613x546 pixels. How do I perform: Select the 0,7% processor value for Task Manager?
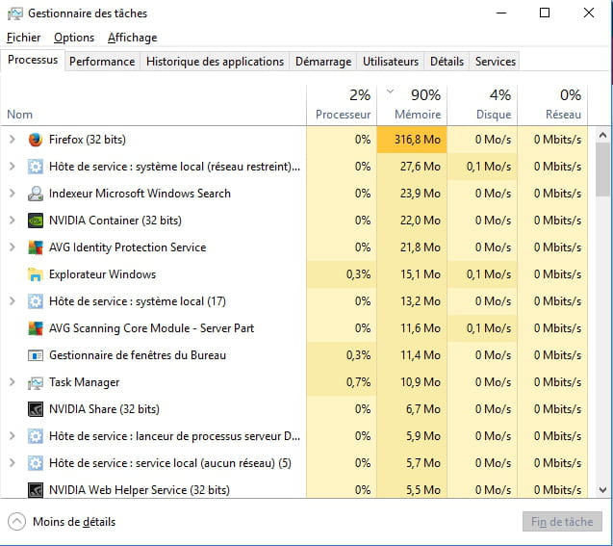tap(358, 382)
